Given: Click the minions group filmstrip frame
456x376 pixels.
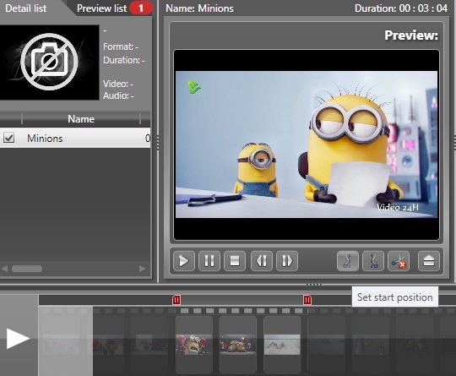Looking at the screenshot, I should tap(238, 345).
